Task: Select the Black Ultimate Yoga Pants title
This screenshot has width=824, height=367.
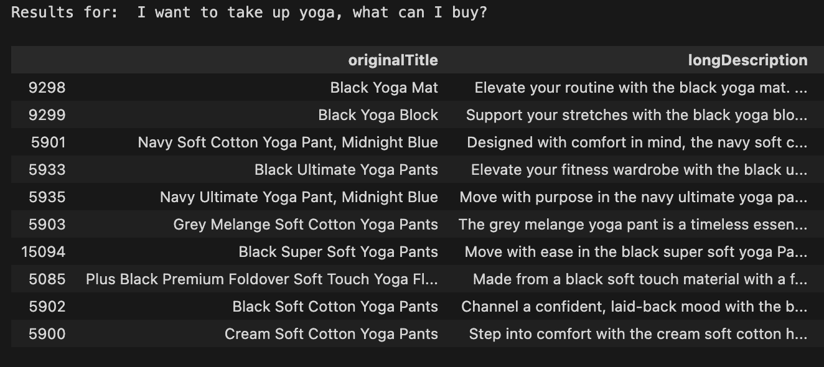Action: (x=346, y=170)
